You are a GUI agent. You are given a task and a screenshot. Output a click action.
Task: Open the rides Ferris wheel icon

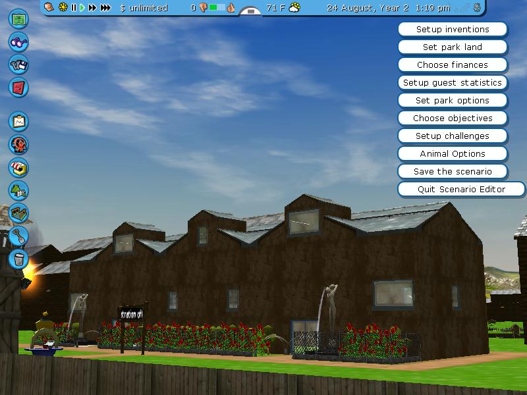[x=18, y=145]
